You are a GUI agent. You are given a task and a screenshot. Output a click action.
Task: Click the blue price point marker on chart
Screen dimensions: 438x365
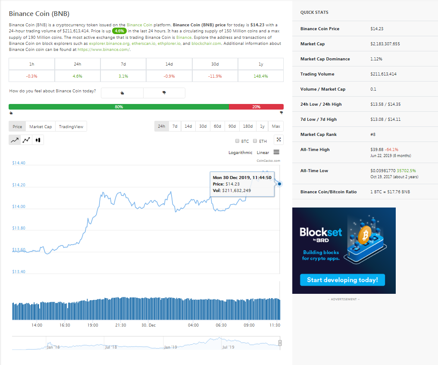pos(279,184)
